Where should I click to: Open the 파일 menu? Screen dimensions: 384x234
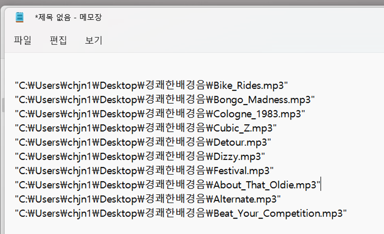tap(22, 40)
